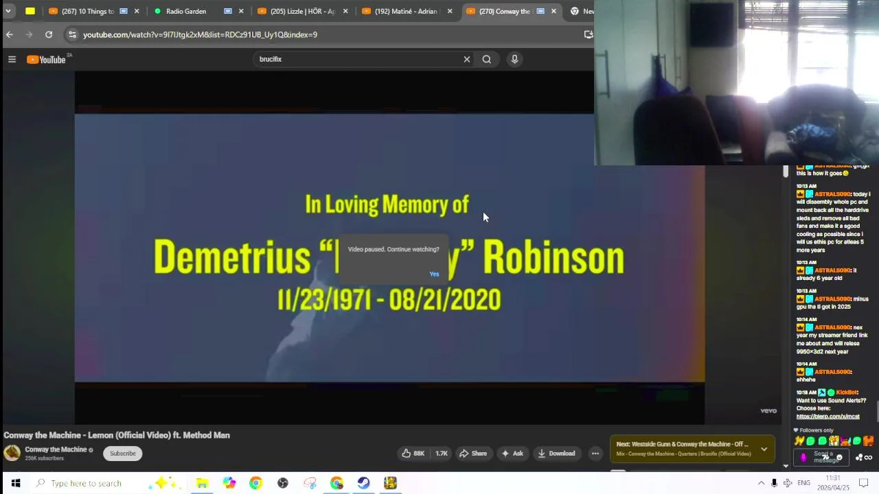Open site information icon in address bar
This screenshot has width=879, height=494.
click(72, 34)
